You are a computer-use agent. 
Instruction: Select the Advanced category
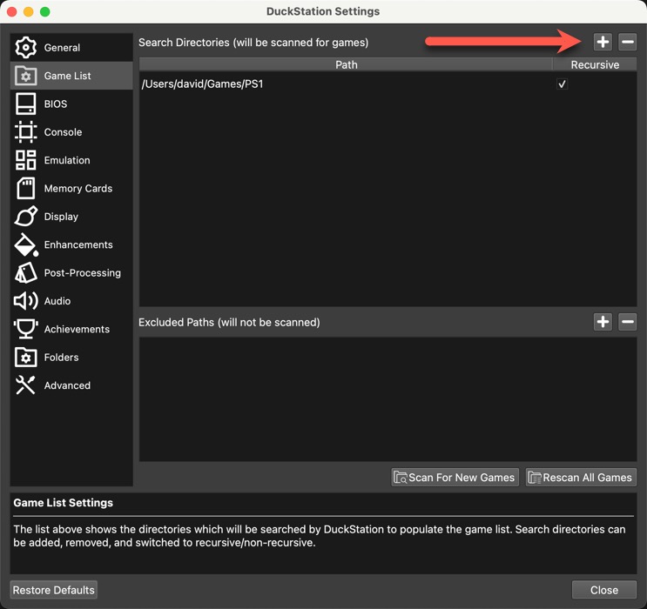(71, 385)
